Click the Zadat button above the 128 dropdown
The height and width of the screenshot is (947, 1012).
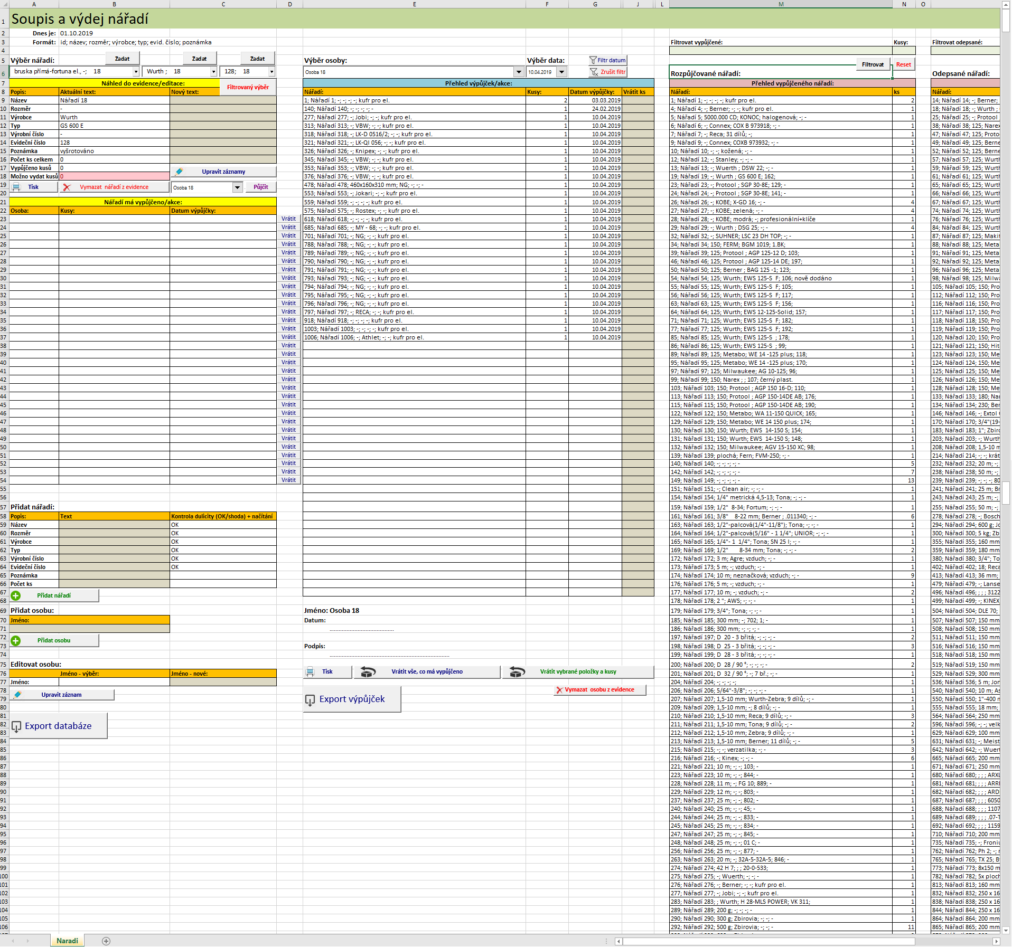[x=257, y=59]
